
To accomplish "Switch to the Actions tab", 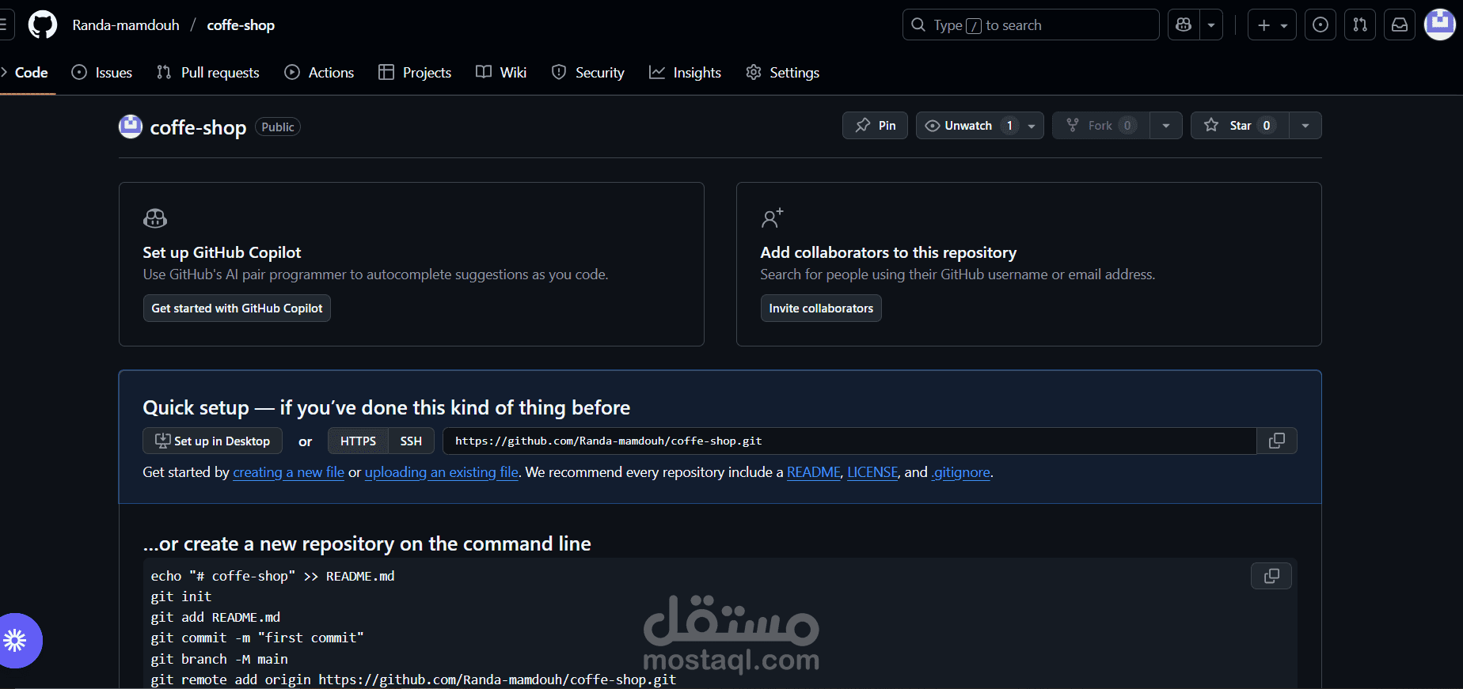I will (x=319, y=73).
